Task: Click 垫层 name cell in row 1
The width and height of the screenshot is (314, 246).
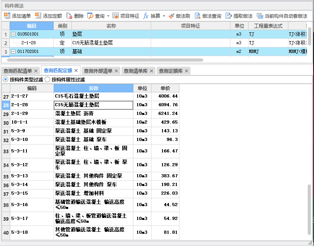Action: point(111,34)
